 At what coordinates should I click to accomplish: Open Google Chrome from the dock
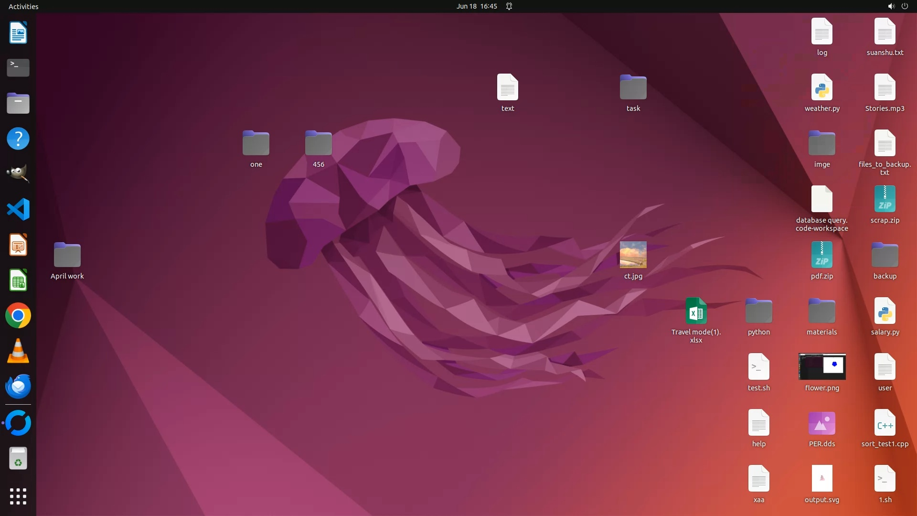point(18,315)
